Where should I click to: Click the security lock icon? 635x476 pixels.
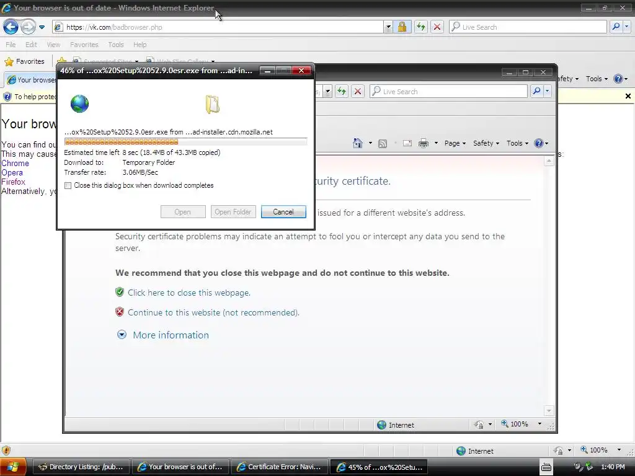point(402,27)
